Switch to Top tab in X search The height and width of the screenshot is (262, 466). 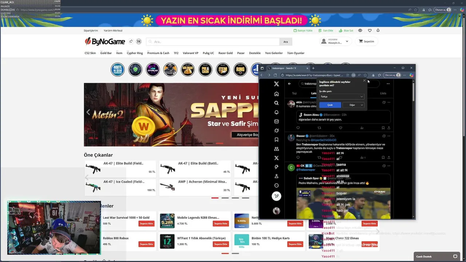294,93
